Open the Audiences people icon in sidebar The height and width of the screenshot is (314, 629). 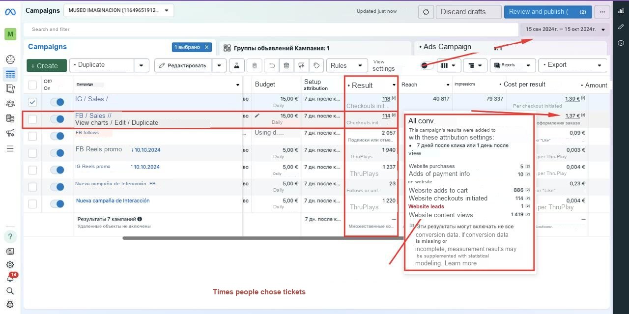point(10,104)
